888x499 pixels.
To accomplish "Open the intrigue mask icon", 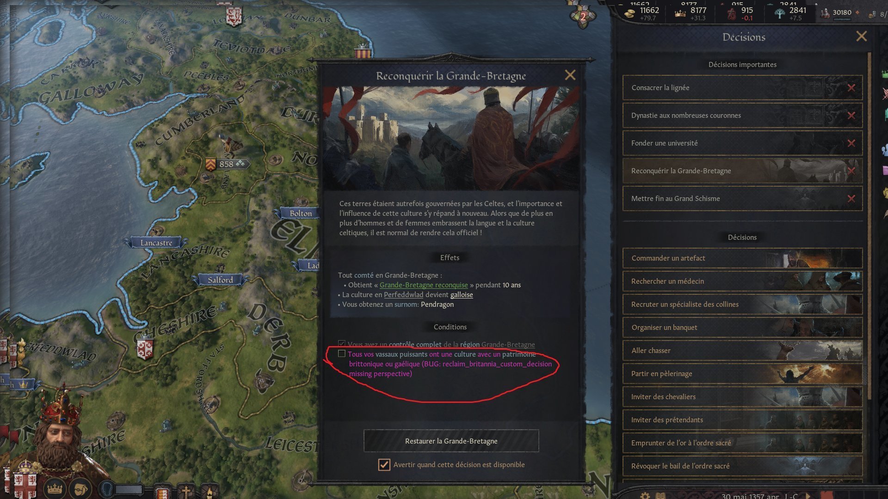I will [80, 488].
